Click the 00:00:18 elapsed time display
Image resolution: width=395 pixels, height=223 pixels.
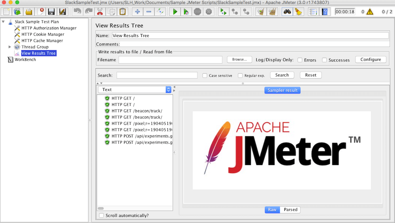(345, 11)
